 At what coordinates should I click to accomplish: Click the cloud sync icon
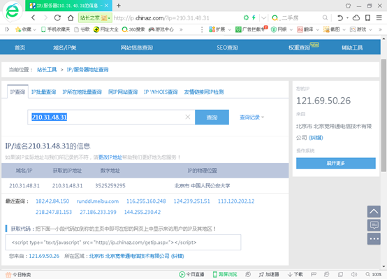[356, 17]
